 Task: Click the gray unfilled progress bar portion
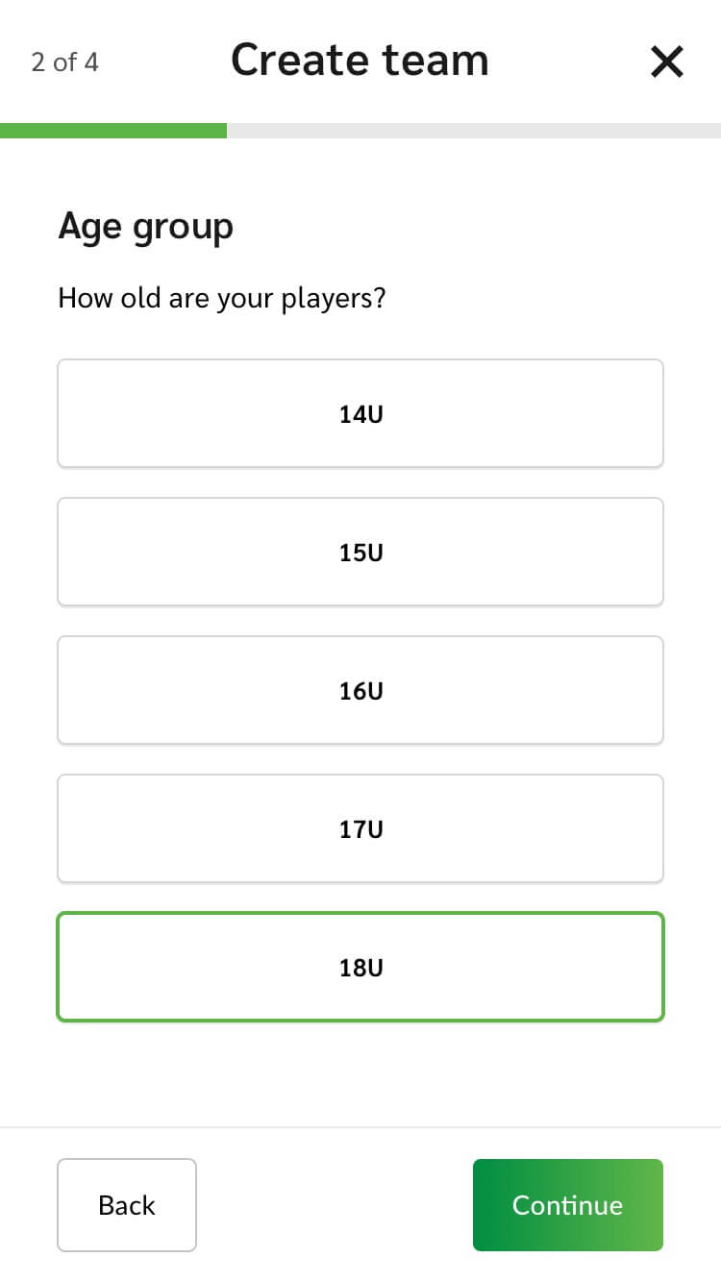[473, 131]
